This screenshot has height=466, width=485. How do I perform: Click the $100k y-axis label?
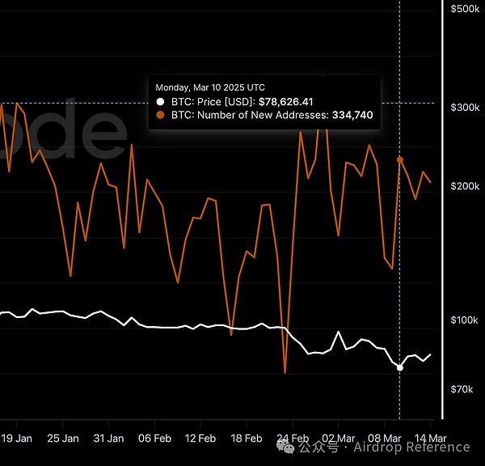pyautogui.click(x=465, y=320)
